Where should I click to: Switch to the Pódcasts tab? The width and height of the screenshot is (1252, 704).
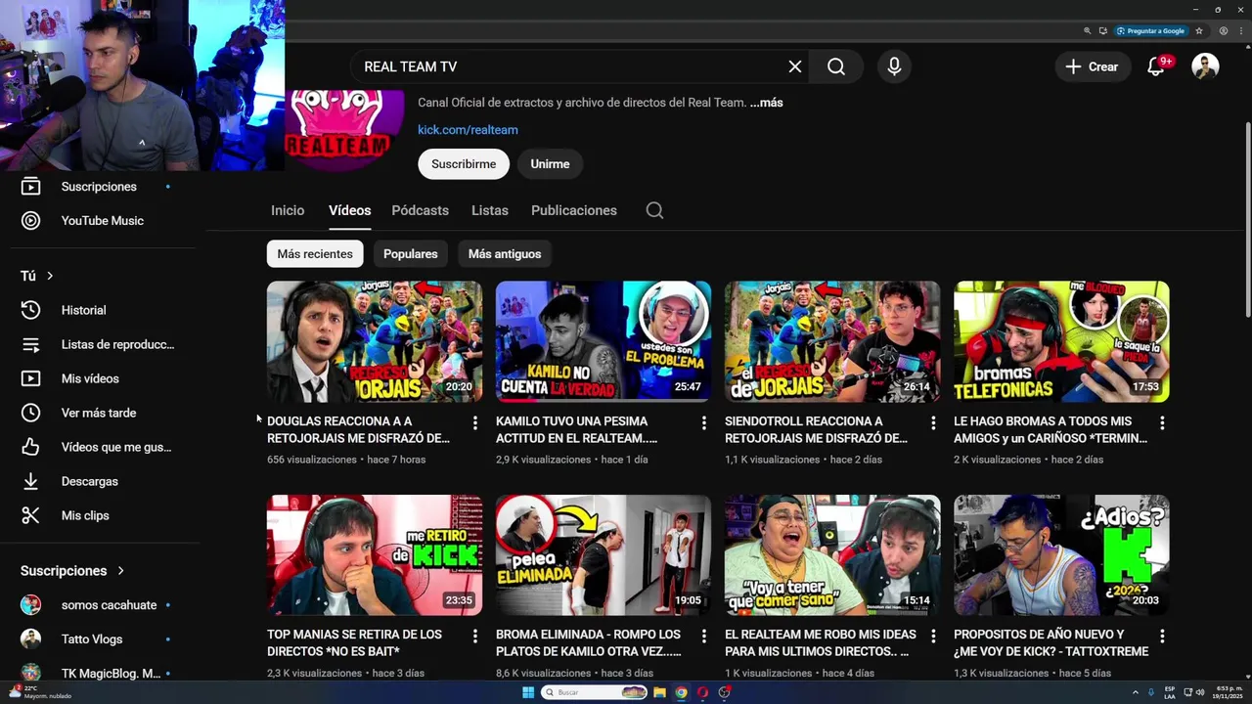(420, 210)
